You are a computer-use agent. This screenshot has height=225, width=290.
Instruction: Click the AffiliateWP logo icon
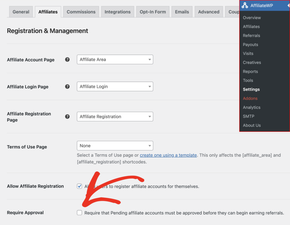pyautogui.click(x=245, y=5)
